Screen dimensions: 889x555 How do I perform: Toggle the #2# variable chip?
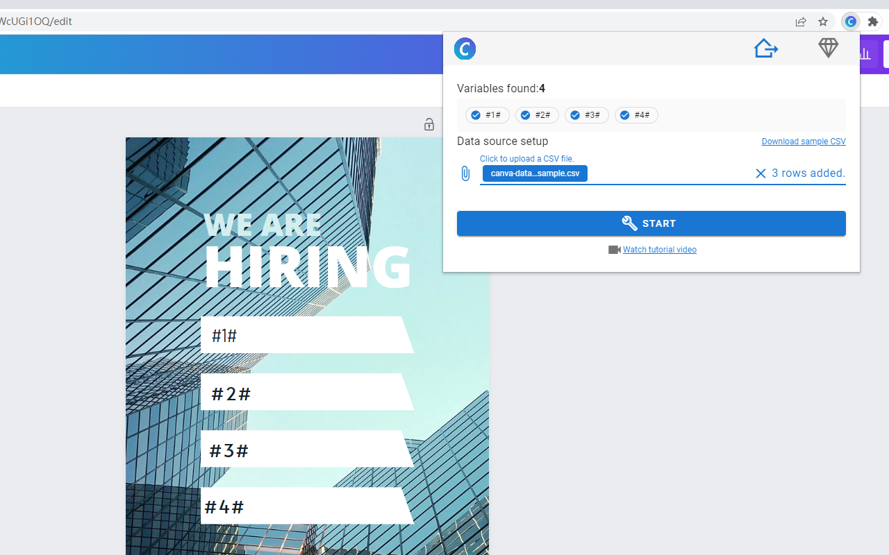click(x=537, y=115)
